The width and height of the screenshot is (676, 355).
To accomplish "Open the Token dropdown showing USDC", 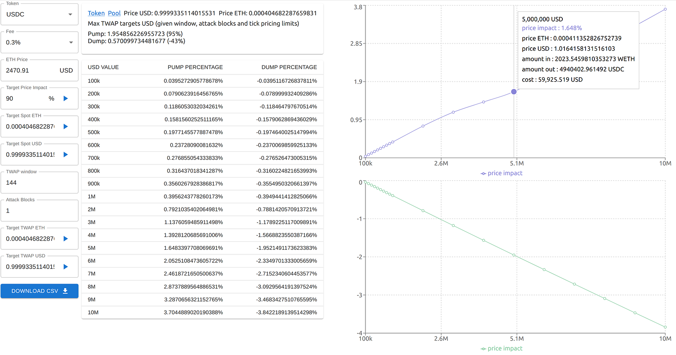I will [x=40, y=14].
